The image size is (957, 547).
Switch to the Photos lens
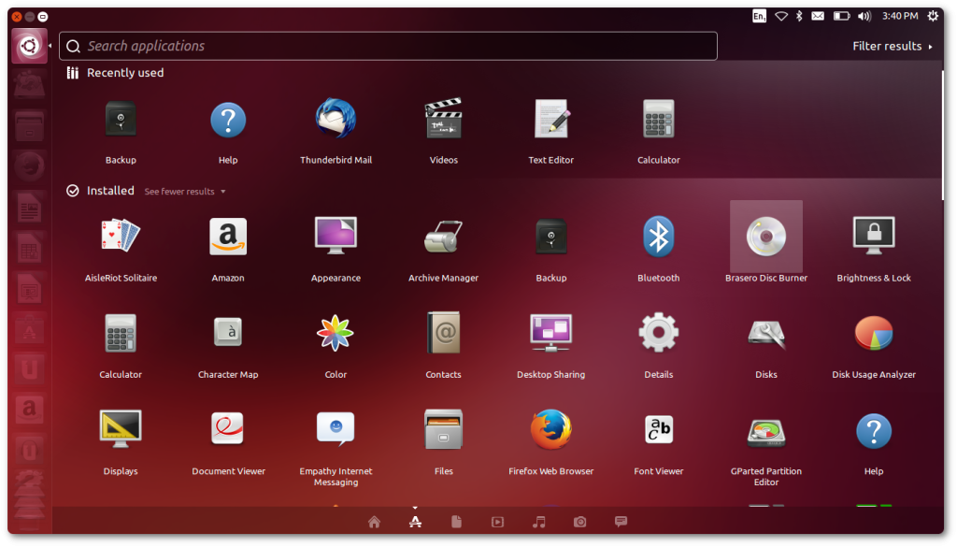(x=579, y=522)
